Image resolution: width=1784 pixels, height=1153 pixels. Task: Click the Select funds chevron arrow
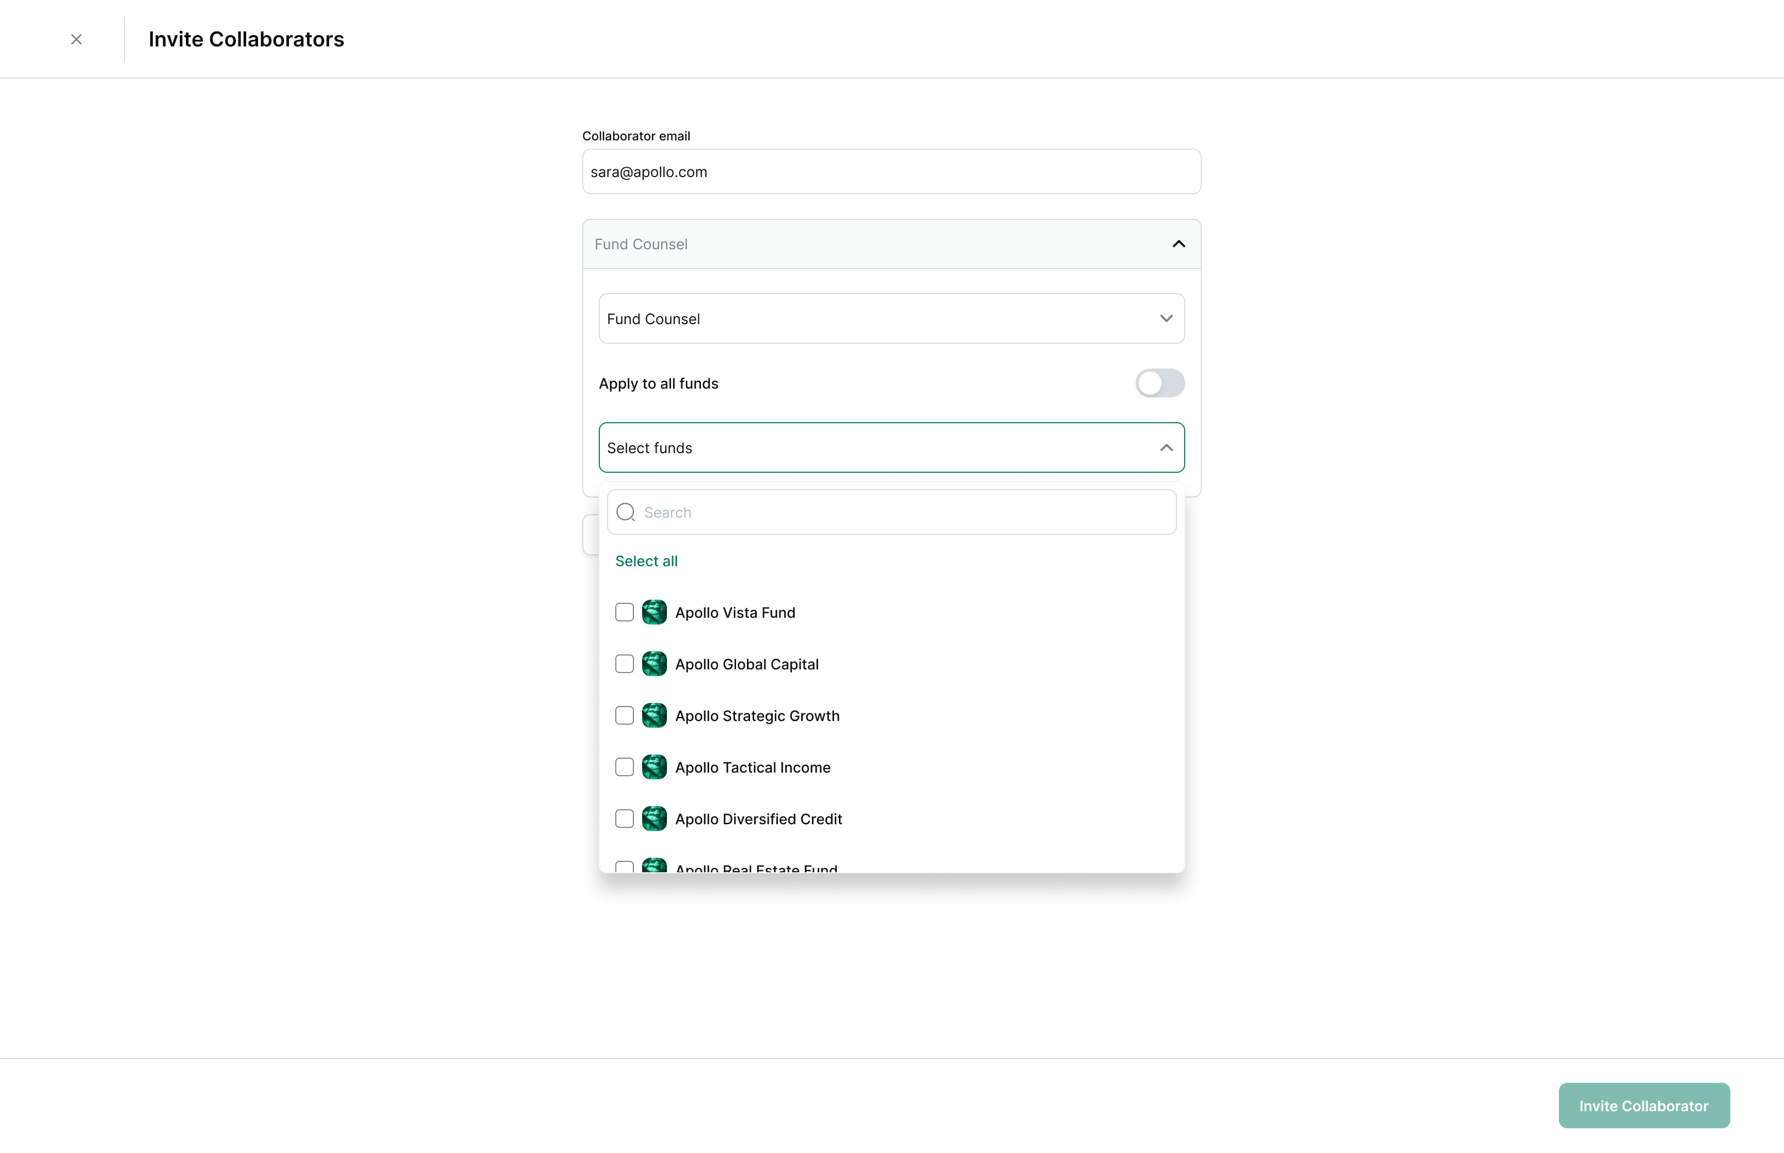click(1167, 447)
